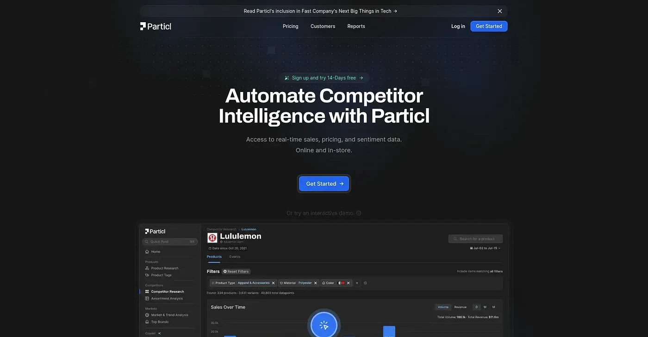Remove the Product Type filter

point(274,283)
